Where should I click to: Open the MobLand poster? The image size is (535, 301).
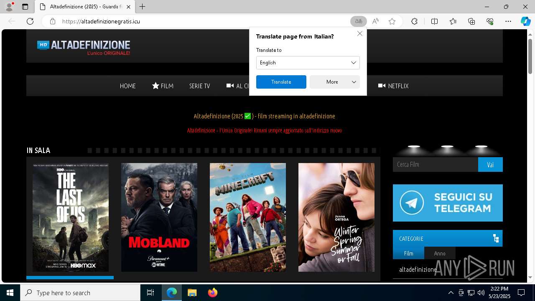pos(159,217)
